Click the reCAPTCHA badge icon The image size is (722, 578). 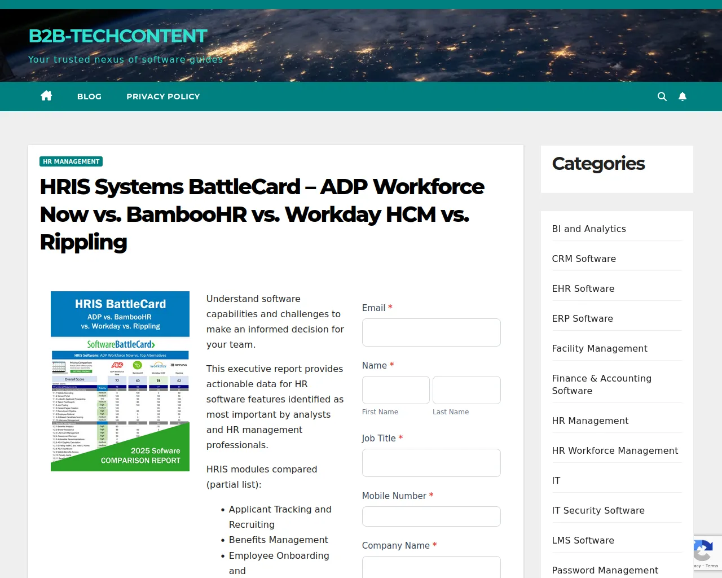tap(703, 551)
